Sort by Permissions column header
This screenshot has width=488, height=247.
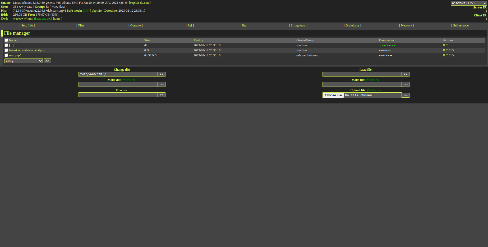386,40
